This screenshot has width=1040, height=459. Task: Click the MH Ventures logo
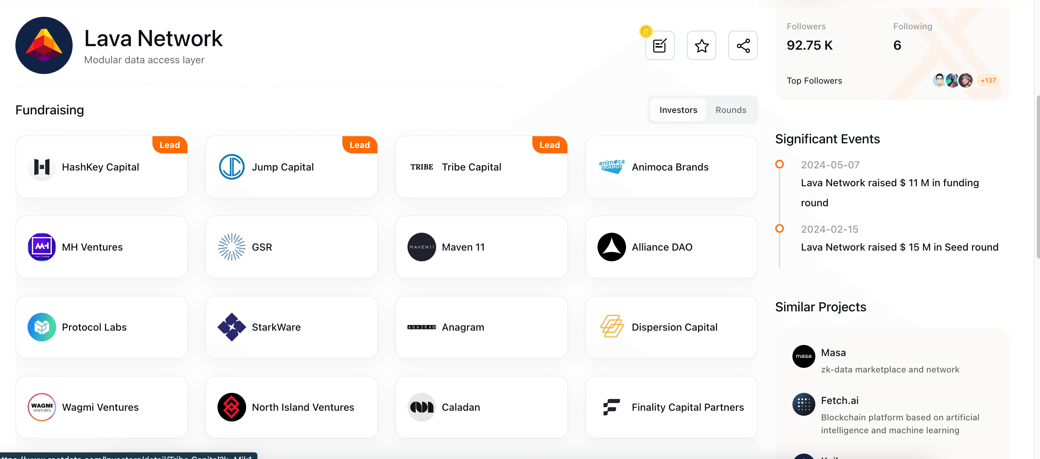tap(42, 247)
